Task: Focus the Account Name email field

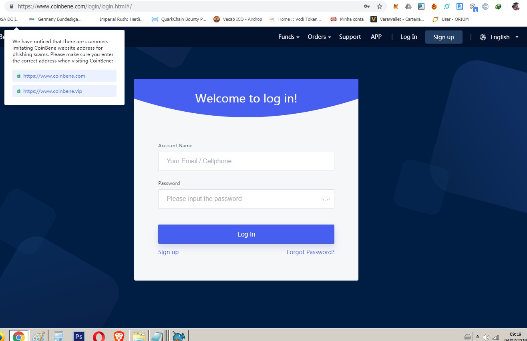Action: click(246, 161)
